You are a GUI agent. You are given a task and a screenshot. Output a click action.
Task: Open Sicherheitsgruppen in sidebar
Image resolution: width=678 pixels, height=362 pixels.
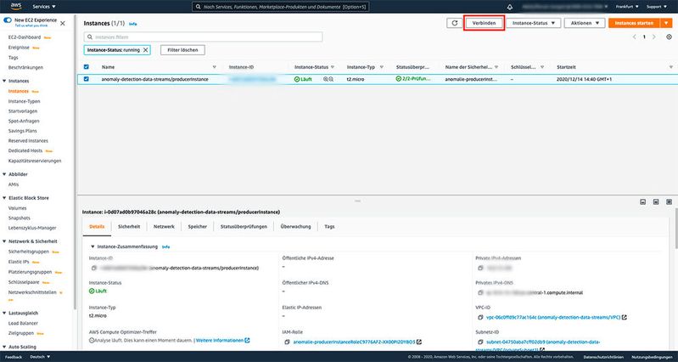pos(29,252)
